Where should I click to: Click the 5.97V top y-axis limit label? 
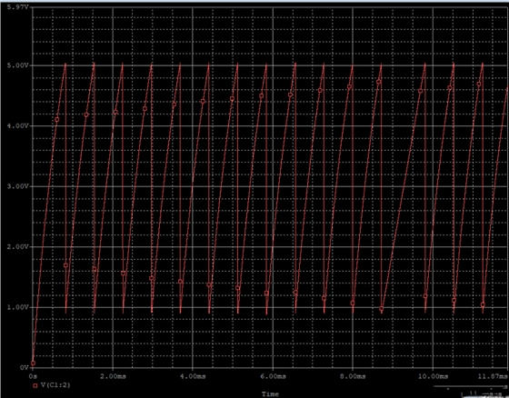[18, 7]
